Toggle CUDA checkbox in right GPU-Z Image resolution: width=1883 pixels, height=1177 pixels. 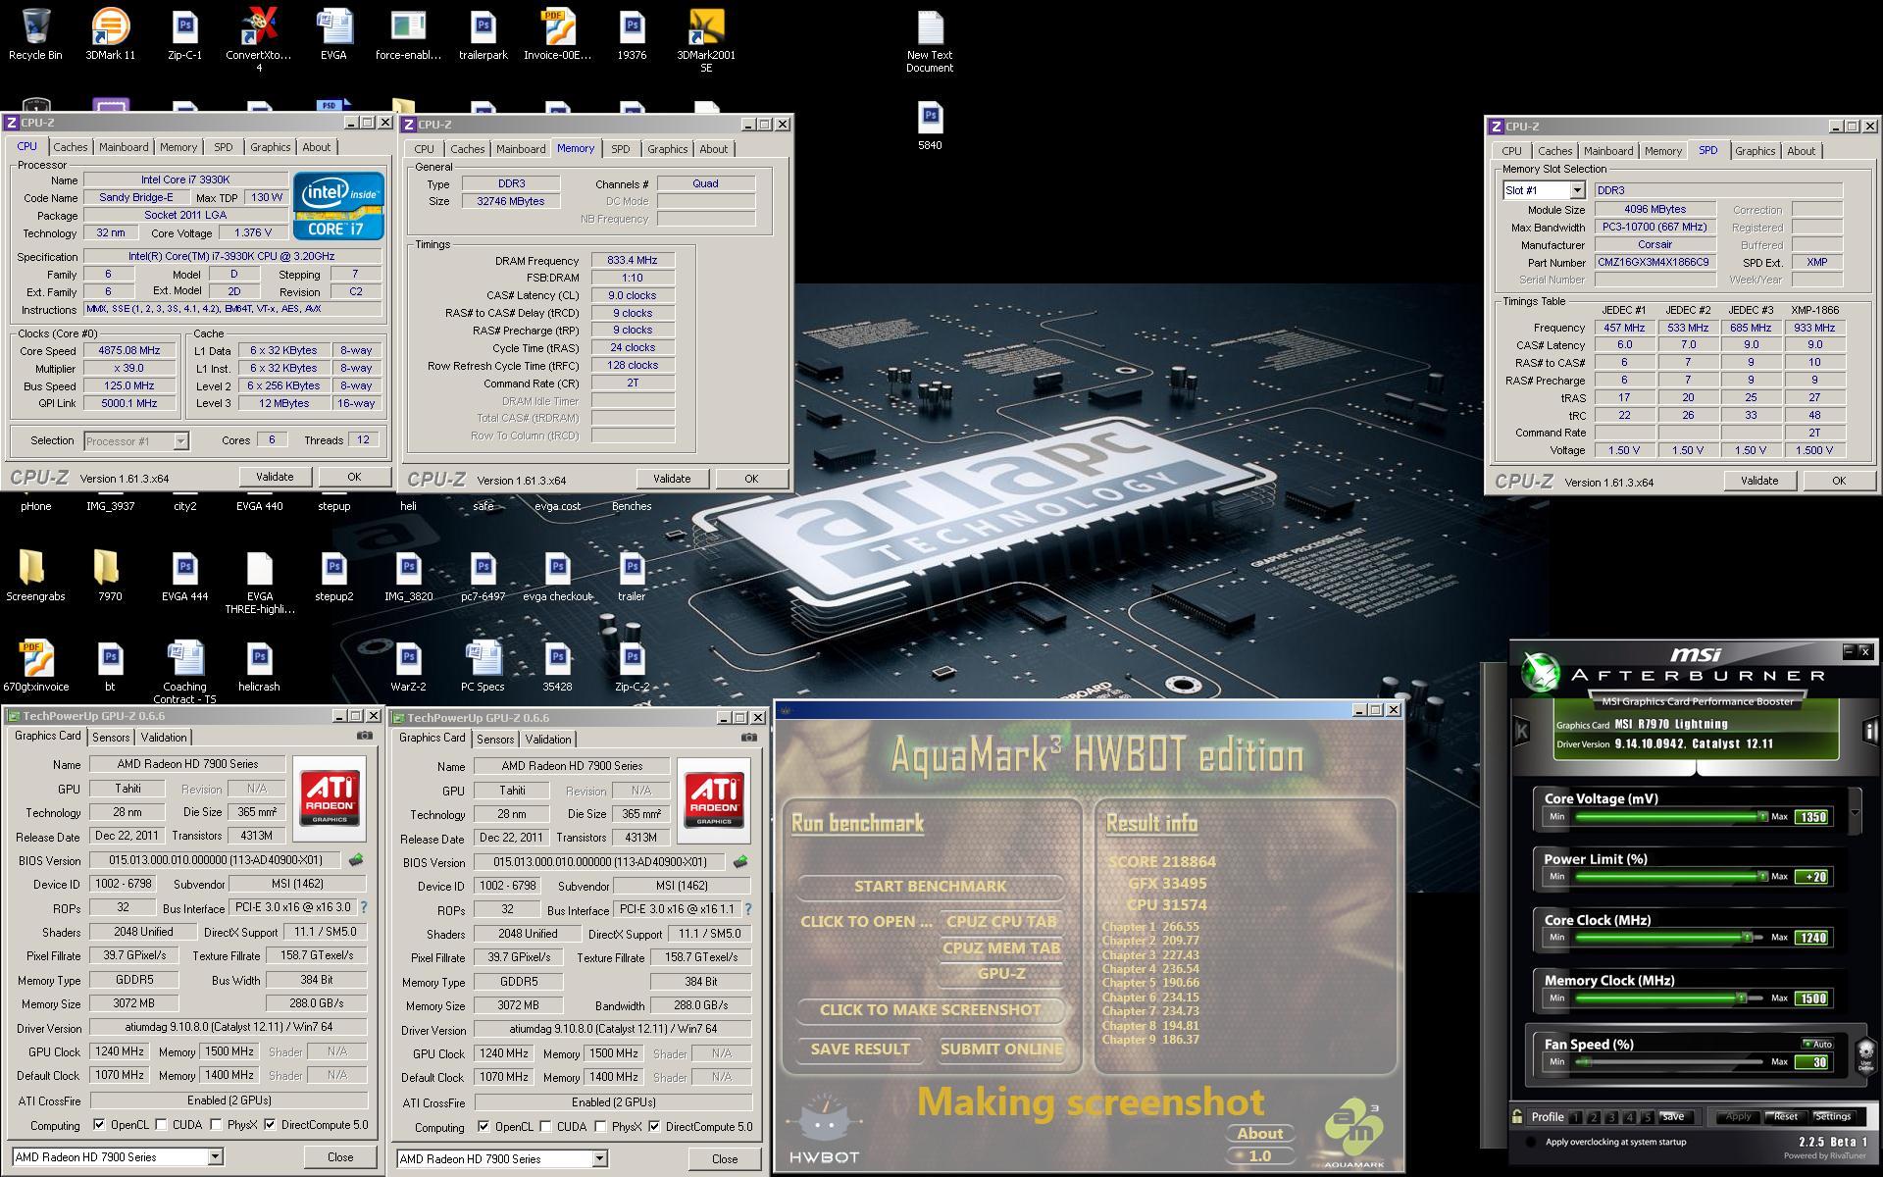[546, 1127]
